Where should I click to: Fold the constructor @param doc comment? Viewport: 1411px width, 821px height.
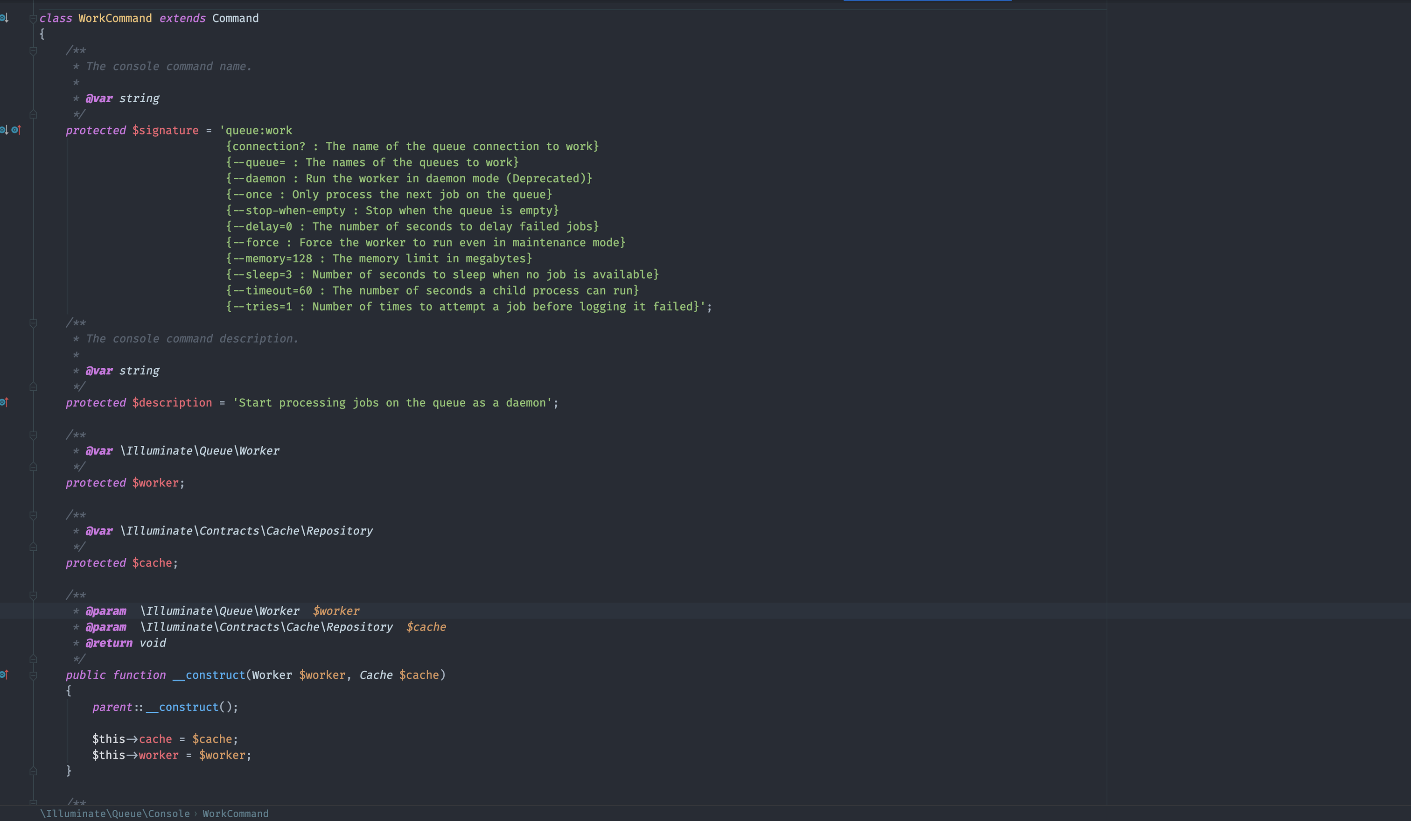pos(33,595)
